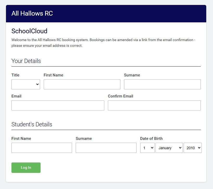The image size is (213, 189).
Task: Open the birth month dropdown showing January
Action: click(x=169, y=148)
